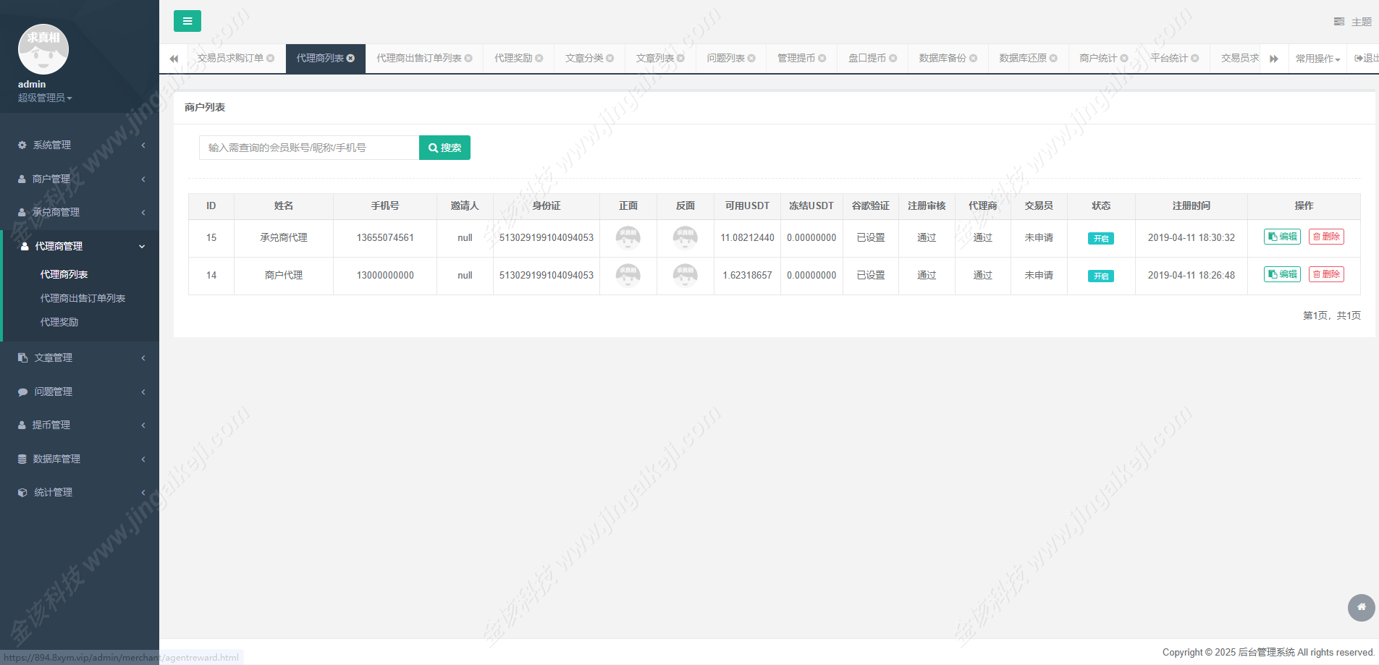Viewport: 1379px width, 665px height.
Task: Expand 商户管理 sidebar menu
Action: pyautogui.click(x=80, y=179)
